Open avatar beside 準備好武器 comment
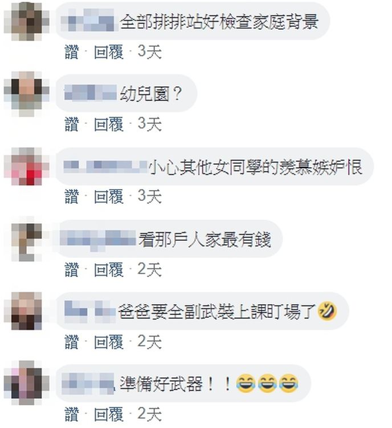The image size is (392, 428). (27, 383)
